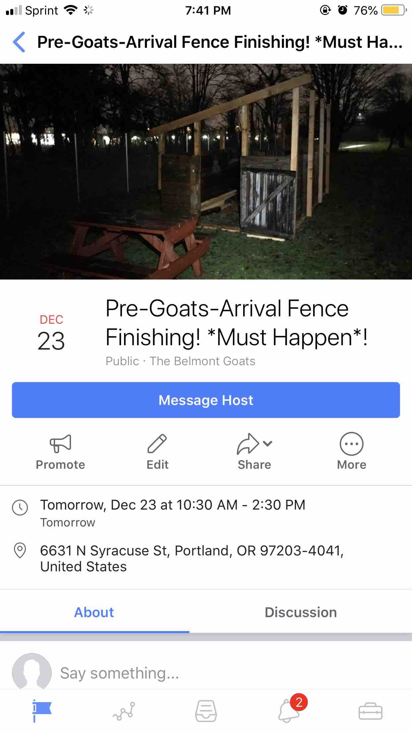Tap the Promote megaphone icon
Screen dimensions: 412x733
[x=60, y=444]
